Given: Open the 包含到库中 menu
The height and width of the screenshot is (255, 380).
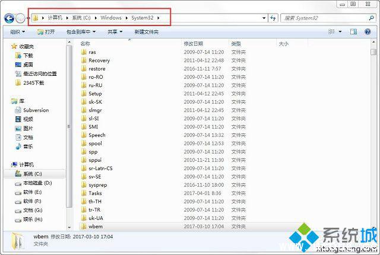Looking at the screenshot, I should pyautogui.click(x=81, y=31).
